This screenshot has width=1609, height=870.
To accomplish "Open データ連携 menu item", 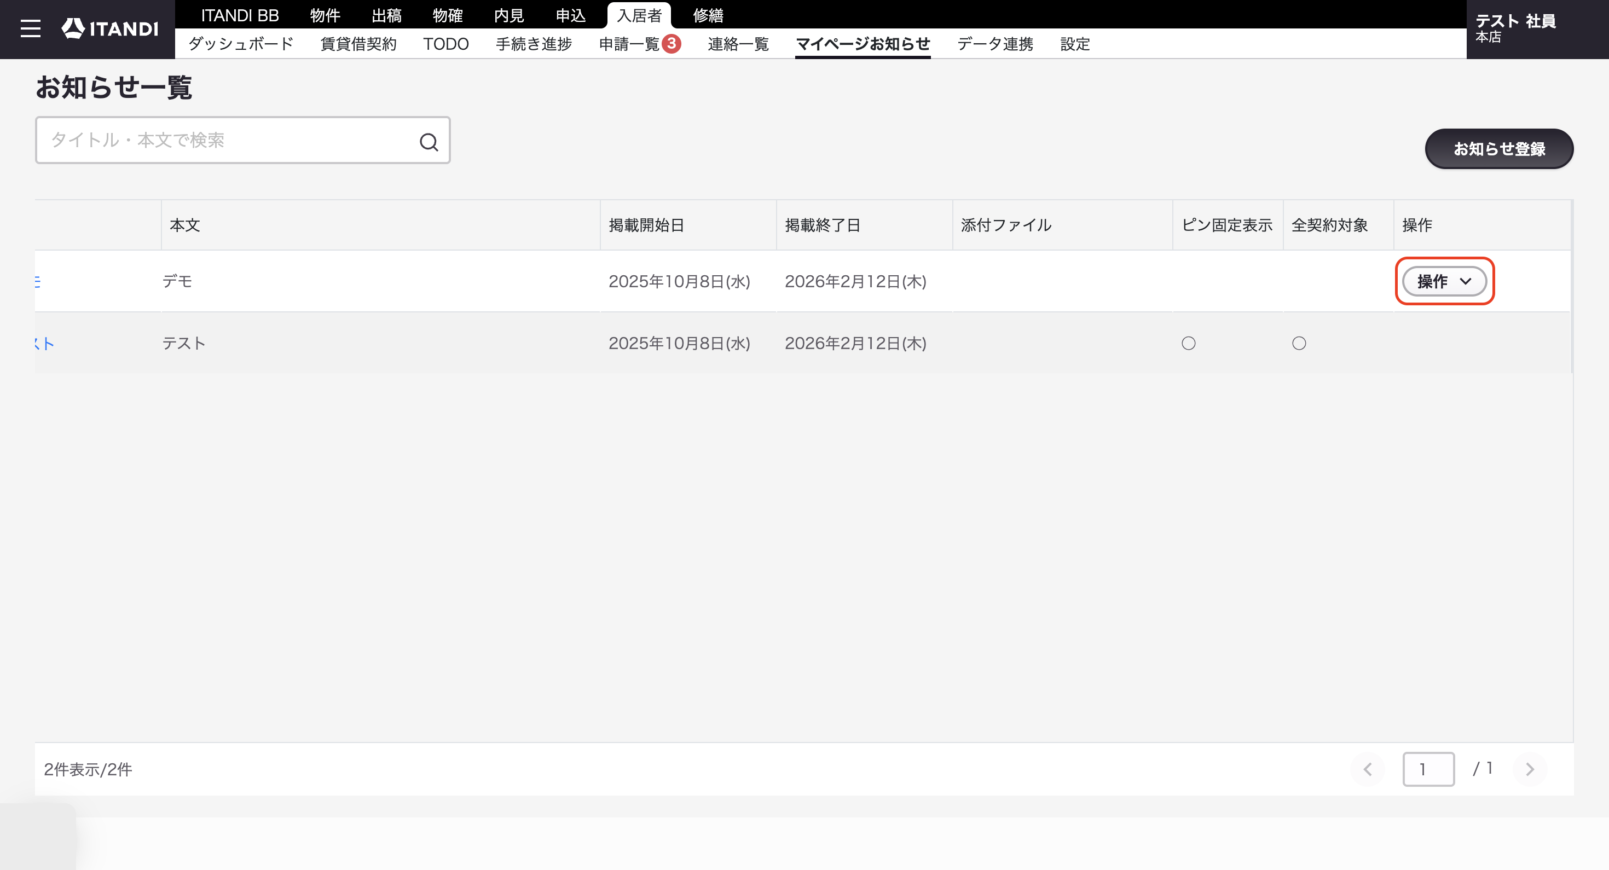I will tap(995, 44).
